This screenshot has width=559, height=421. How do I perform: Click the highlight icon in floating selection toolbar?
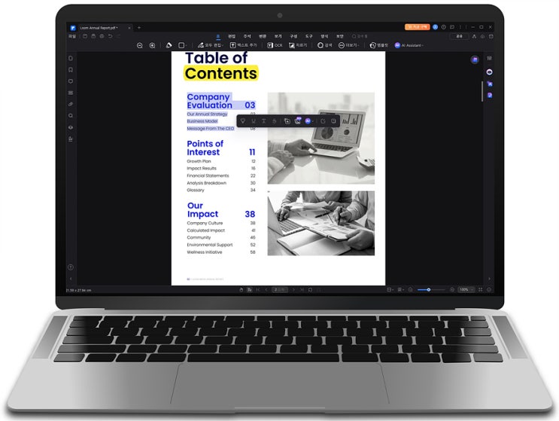click(243, 121)
